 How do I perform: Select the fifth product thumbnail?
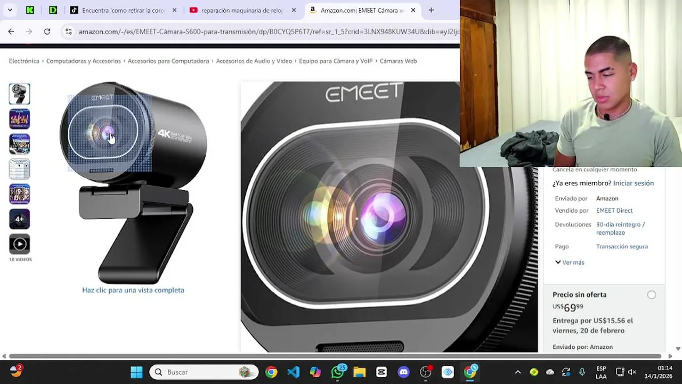coord(20,194)
